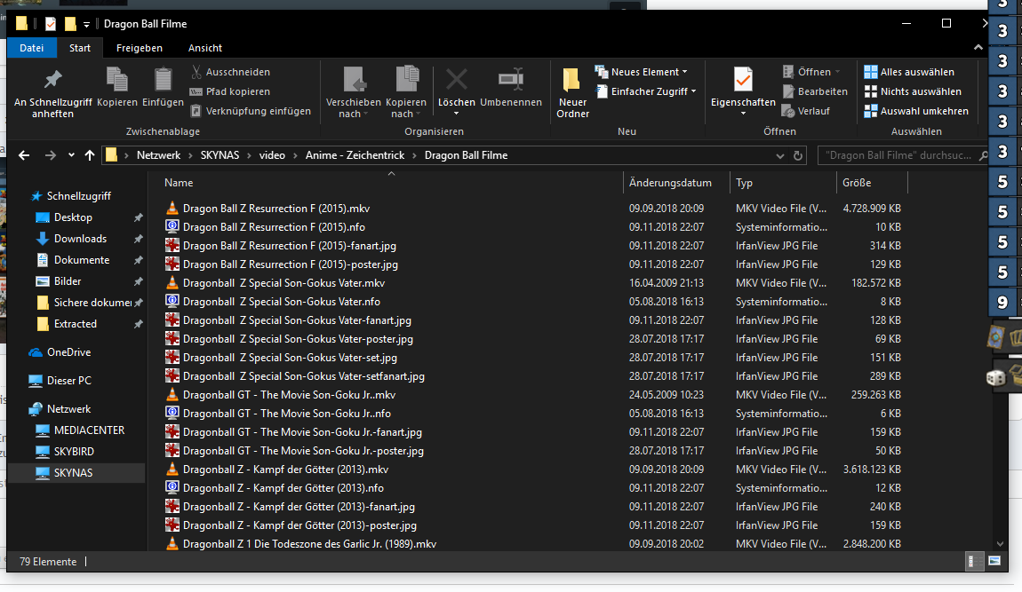
Task: Open recent locations dropdown arrow
Action: point(71,155)
